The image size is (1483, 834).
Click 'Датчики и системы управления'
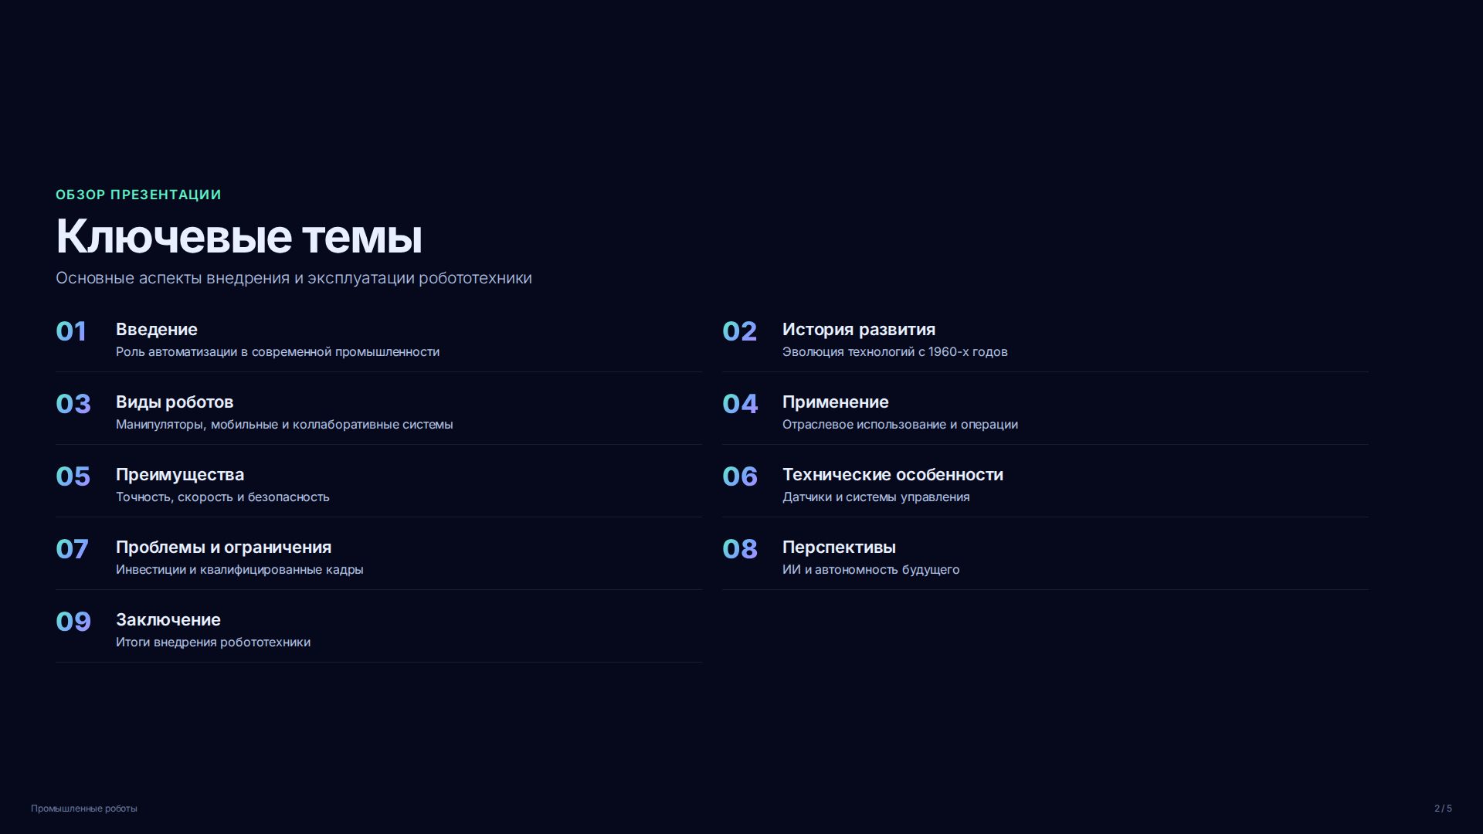(x=876, y=497)
